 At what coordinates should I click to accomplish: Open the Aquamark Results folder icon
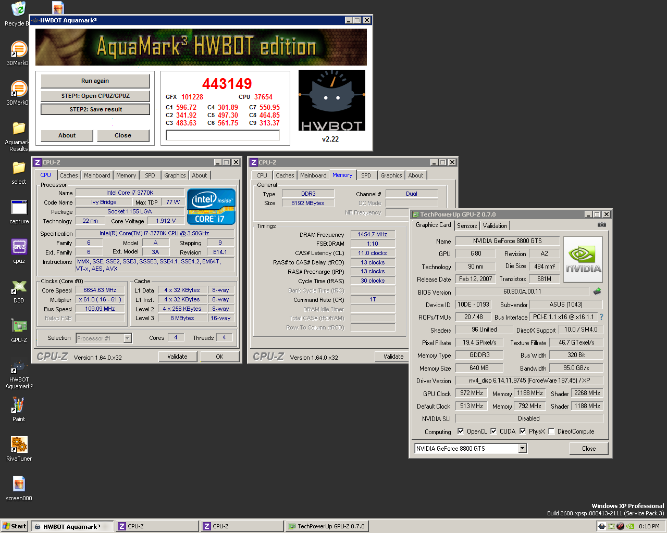(19, 128)
